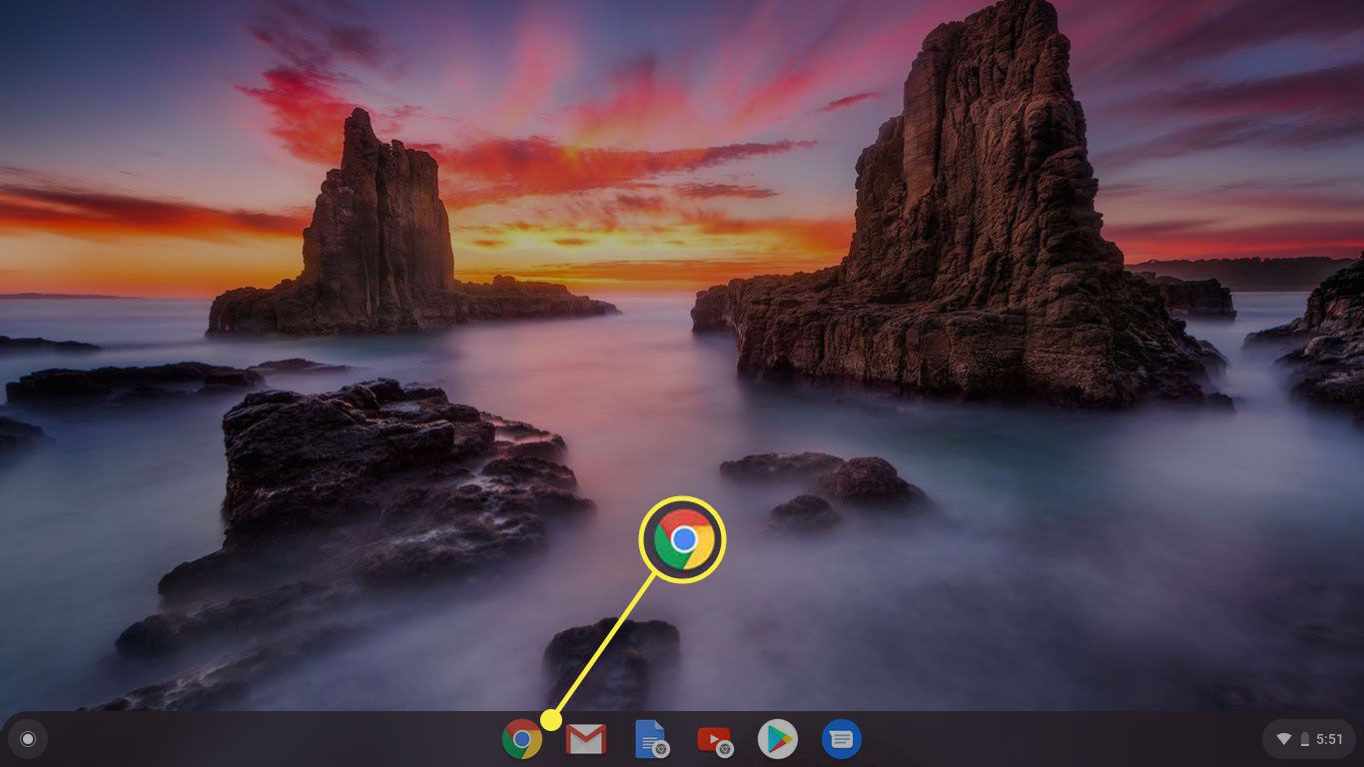Viewport: 1364px width, 767px height.
Task: Launch Google Chrome from the shelf
Action: click(522, 739)
